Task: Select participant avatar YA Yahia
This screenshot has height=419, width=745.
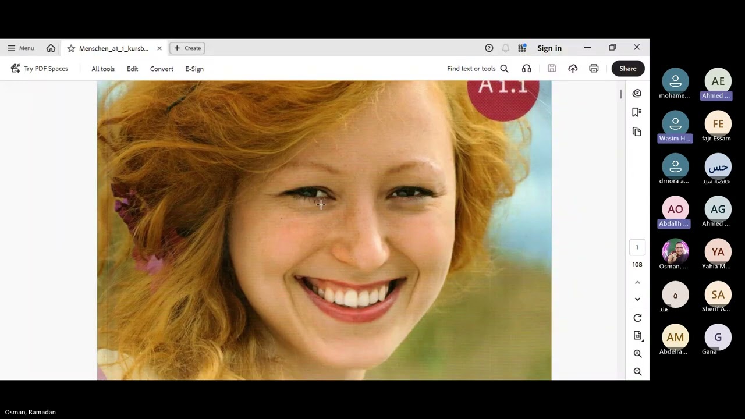Action: pyautogui.click(x=718, y=252)
